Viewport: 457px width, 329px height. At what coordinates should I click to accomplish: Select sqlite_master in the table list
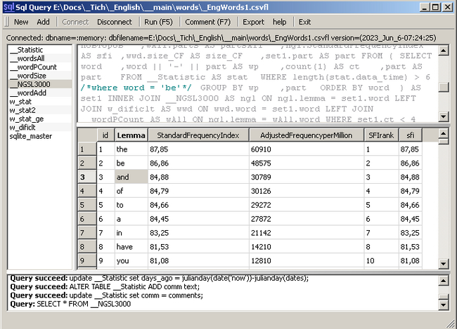coord(31,136)
